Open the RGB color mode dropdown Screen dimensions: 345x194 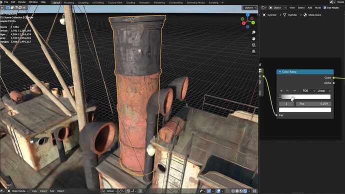(308, 90)
